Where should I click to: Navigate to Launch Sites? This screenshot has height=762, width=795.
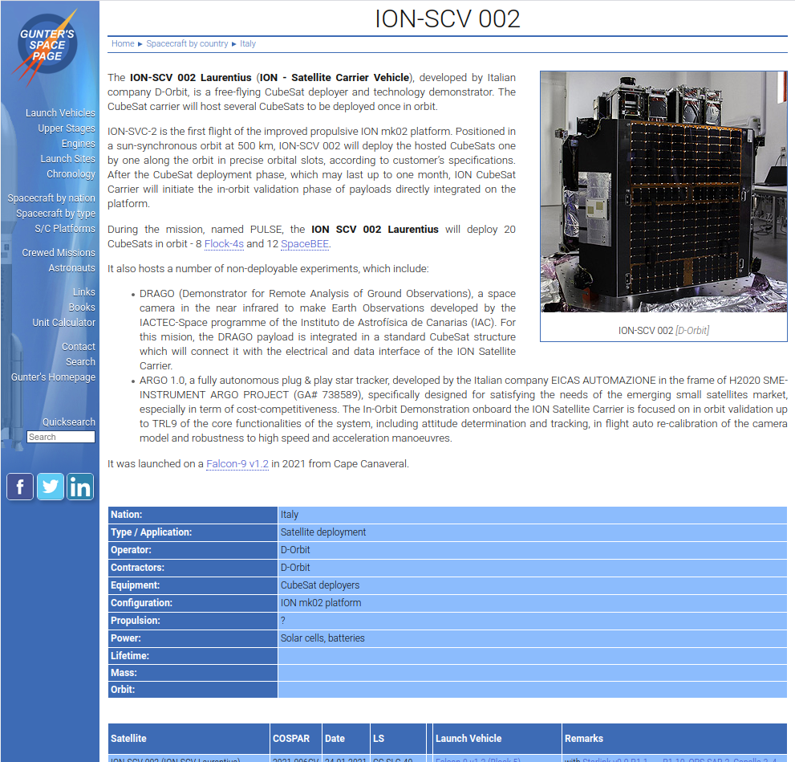pos(68,158)
